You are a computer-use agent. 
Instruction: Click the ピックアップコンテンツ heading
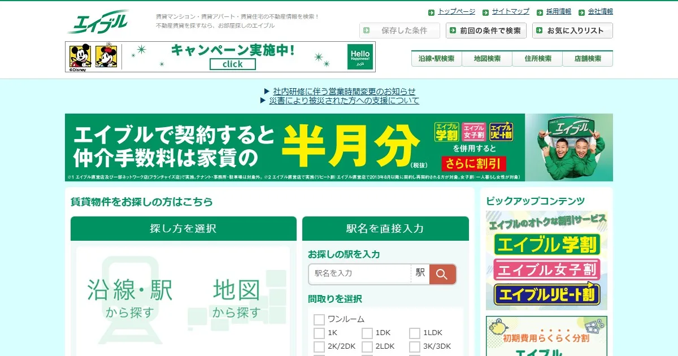[x=535, y=201]
